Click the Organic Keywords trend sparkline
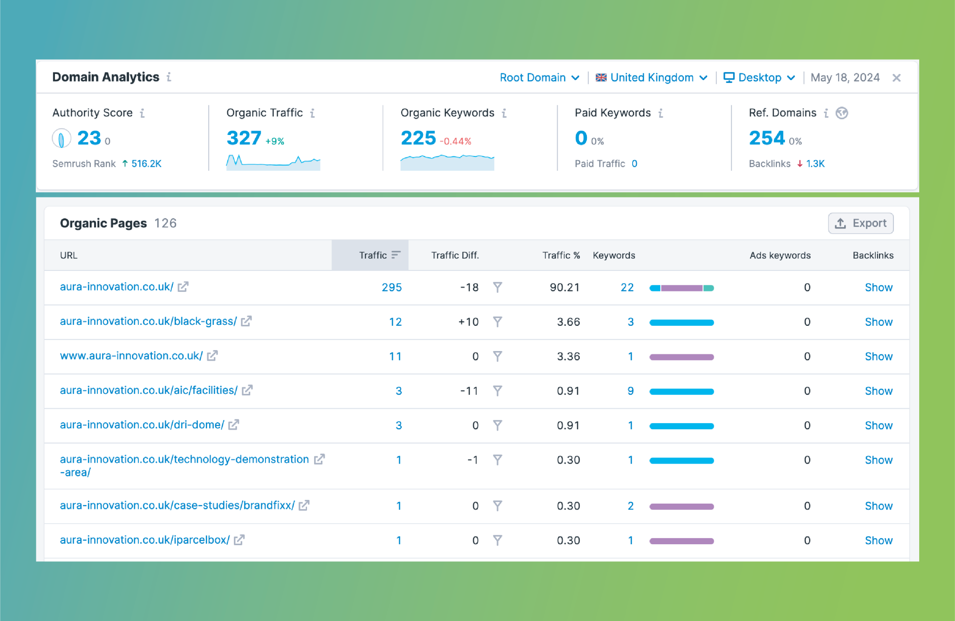 (x=447, y=162)
